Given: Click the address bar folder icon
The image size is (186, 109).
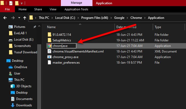Looking at the screenshot, I should (x=31, y=18).
